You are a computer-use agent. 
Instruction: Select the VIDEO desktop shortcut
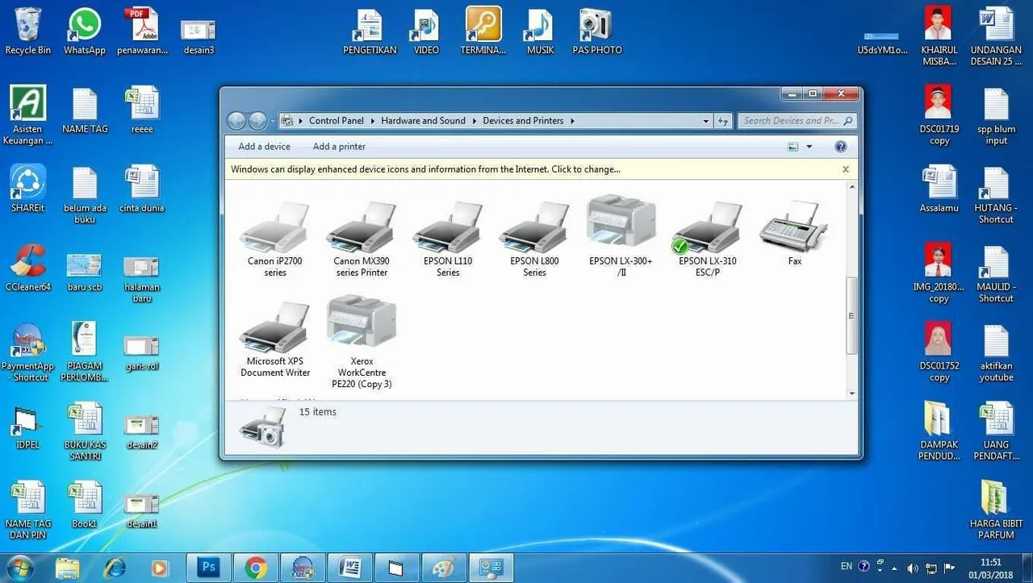426,32
